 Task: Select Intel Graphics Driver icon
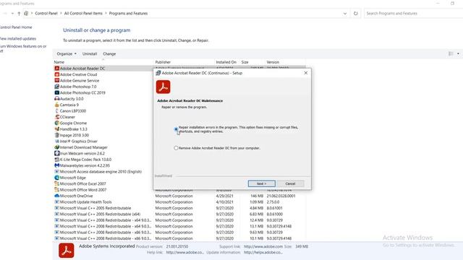(x=57, y=142)
